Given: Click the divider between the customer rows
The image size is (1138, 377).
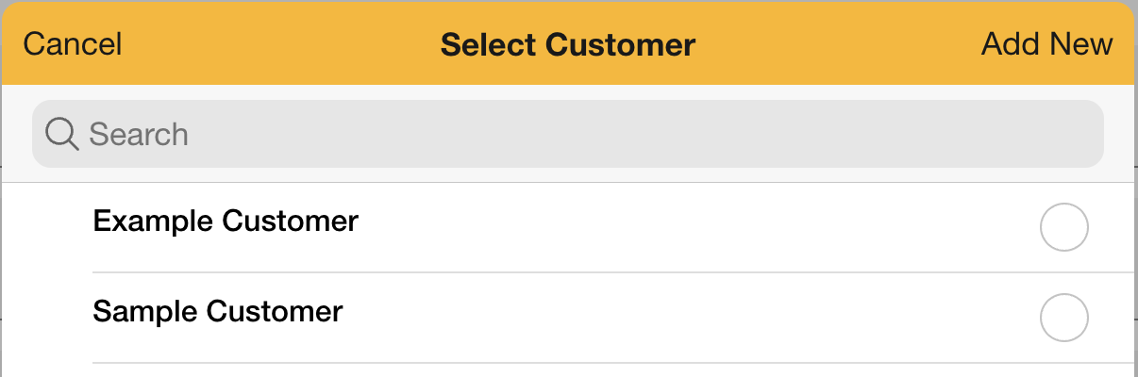Looking at the screenshot, I should coord(613,272).
